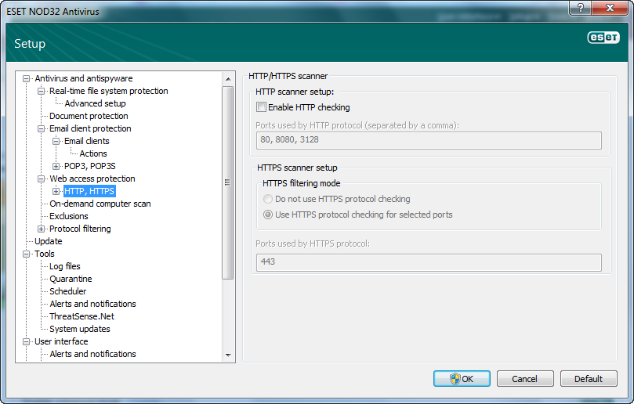Open the help question mark button
Image resolution: width=634 pixels, height=404 pixels.
(580, 8)
